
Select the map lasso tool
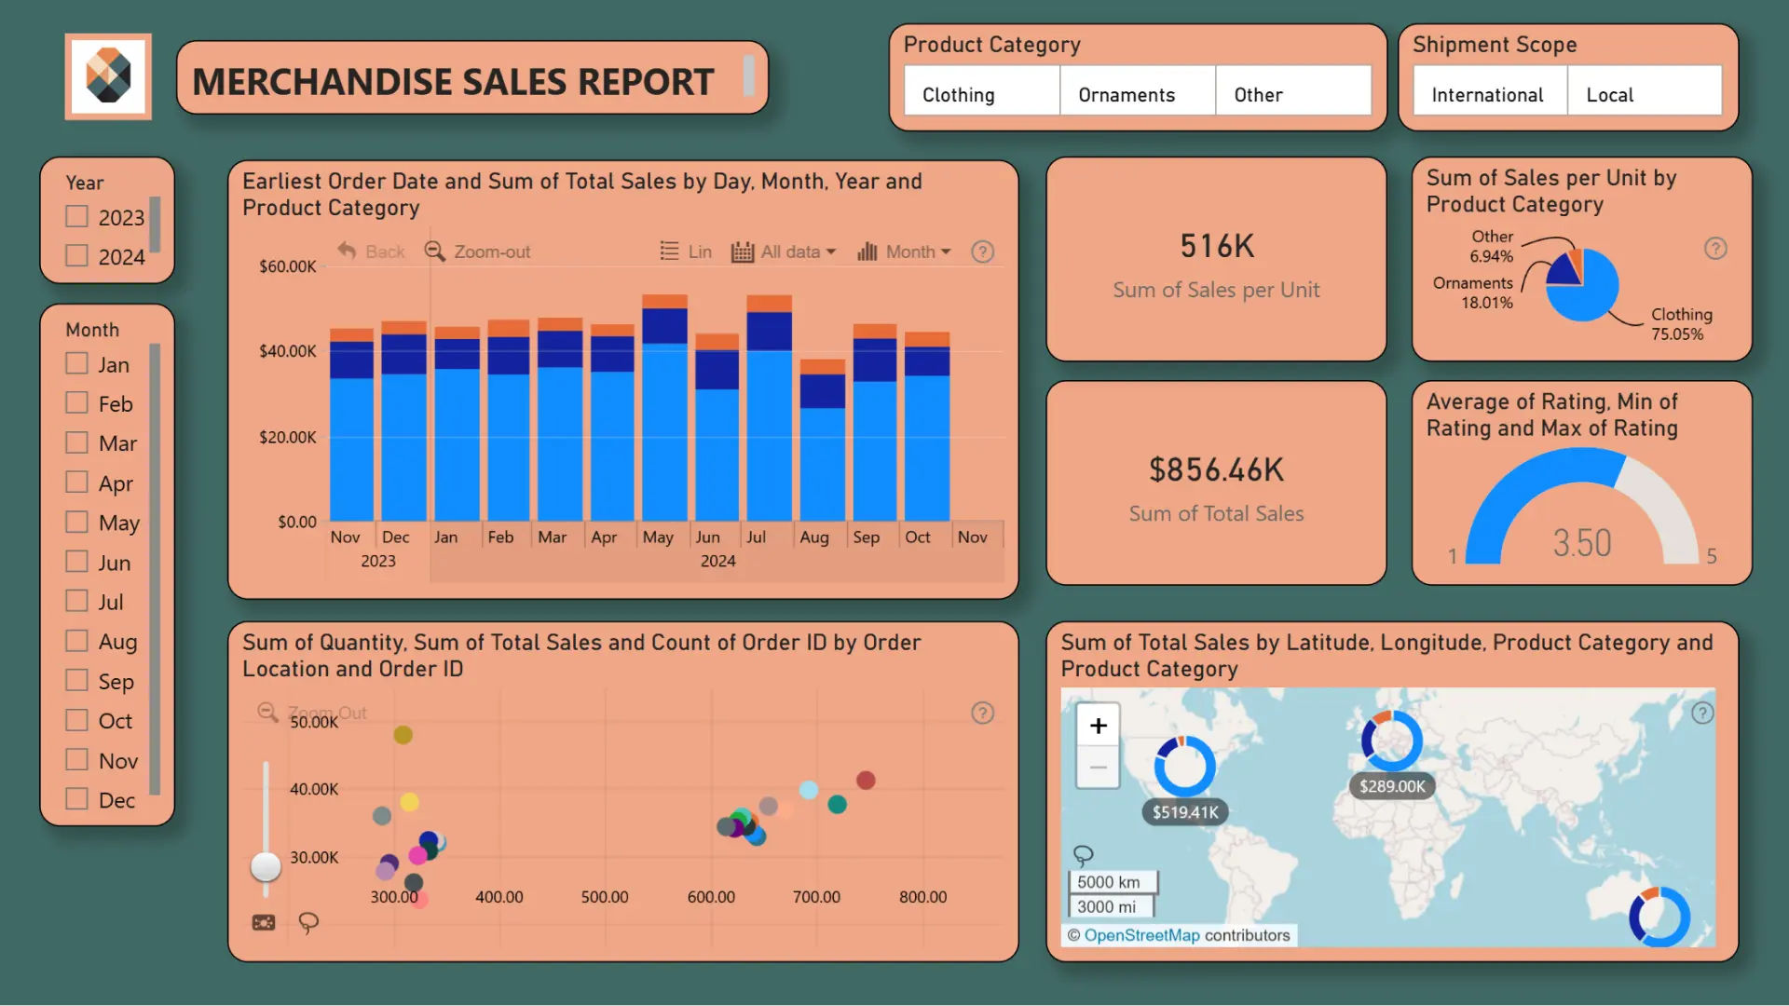(x=1083, y=855)
